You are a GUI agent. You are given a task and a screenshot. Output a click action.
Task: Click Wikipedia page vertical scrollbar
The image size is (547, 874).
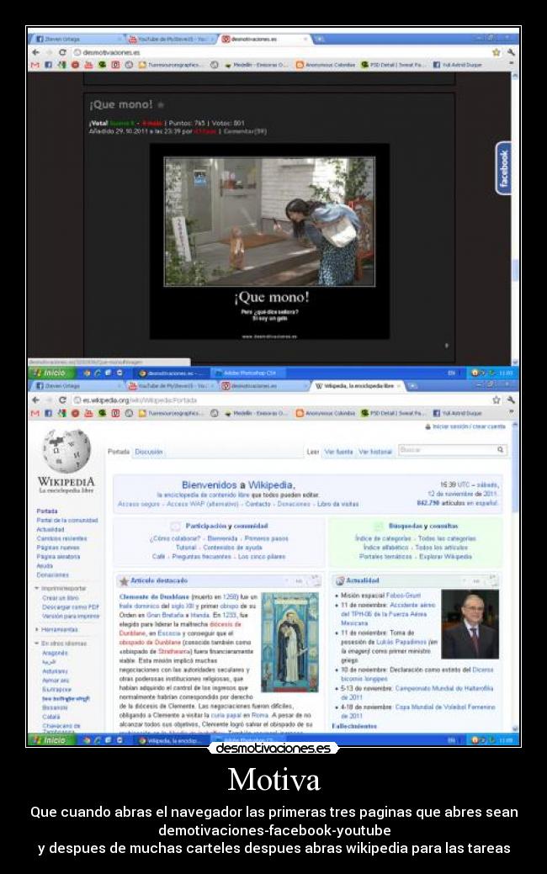point(515,576)
